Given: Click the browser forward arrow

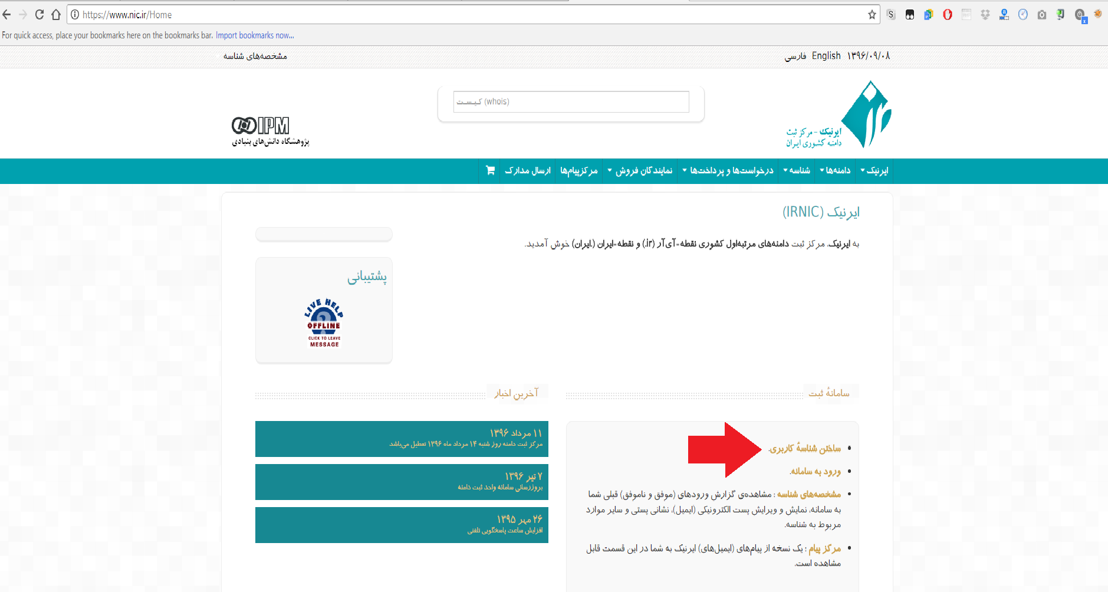Looking at the screenshot, I should pos(23,15).
